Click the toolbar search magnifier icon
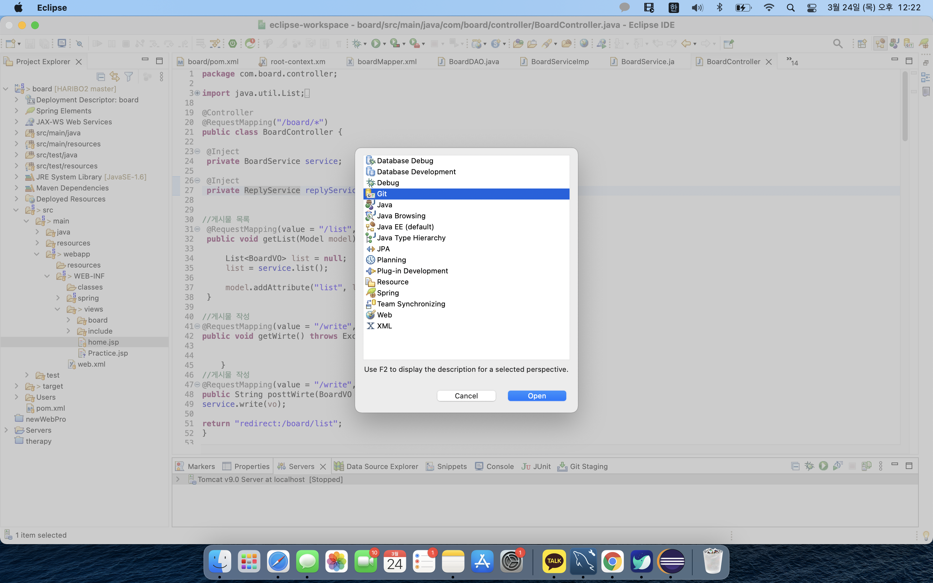 (x=837, y=44)
